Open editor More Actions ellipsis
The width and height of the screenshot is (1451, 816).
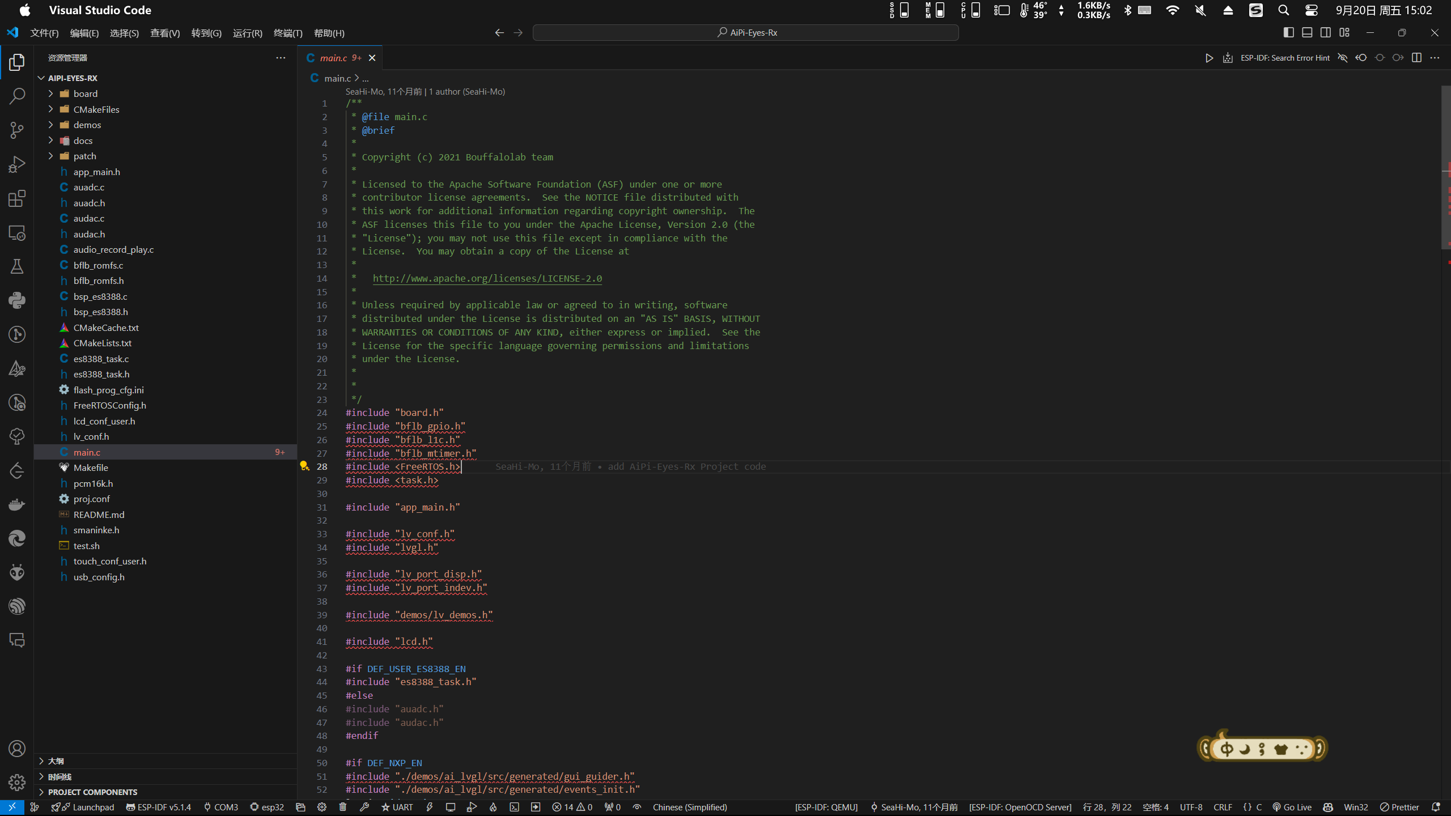(1435, 58)
